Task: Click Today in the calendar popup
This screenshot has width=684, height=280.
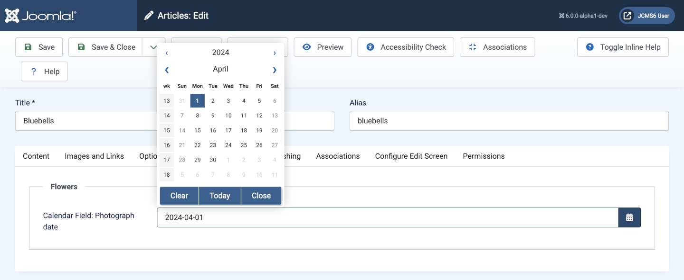Action: pyautogui.click(x=220, y=195)
